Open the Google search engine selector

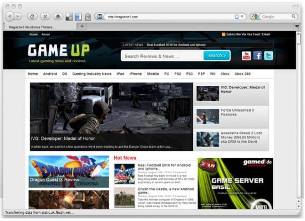255,17
